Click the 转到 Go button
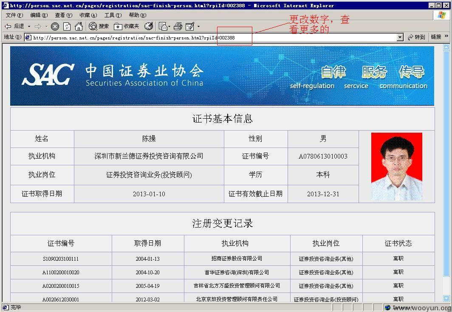The height and width of the screenshot is (312, 452). [x=417, y=37]
